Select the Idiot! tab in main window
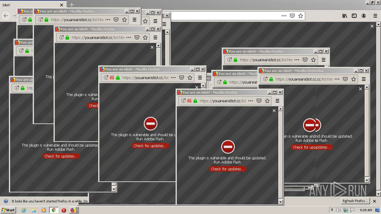381x214 pixels. click(33, 5)
